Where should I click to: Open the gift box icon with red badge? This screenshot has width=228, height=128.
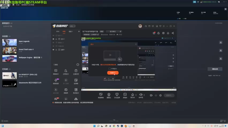coord(154,33)
